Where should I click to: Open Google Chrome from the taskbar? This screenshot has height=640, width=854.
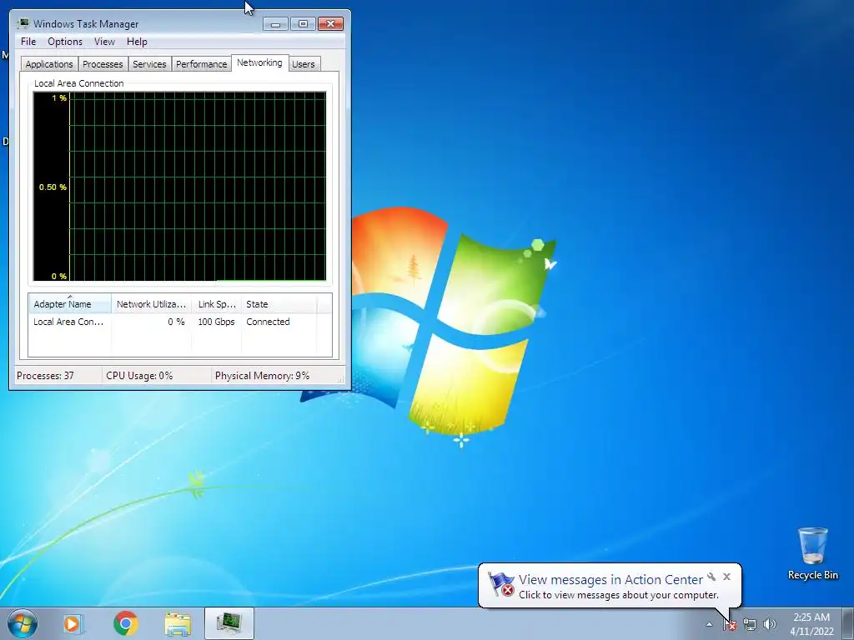(125, 623)
